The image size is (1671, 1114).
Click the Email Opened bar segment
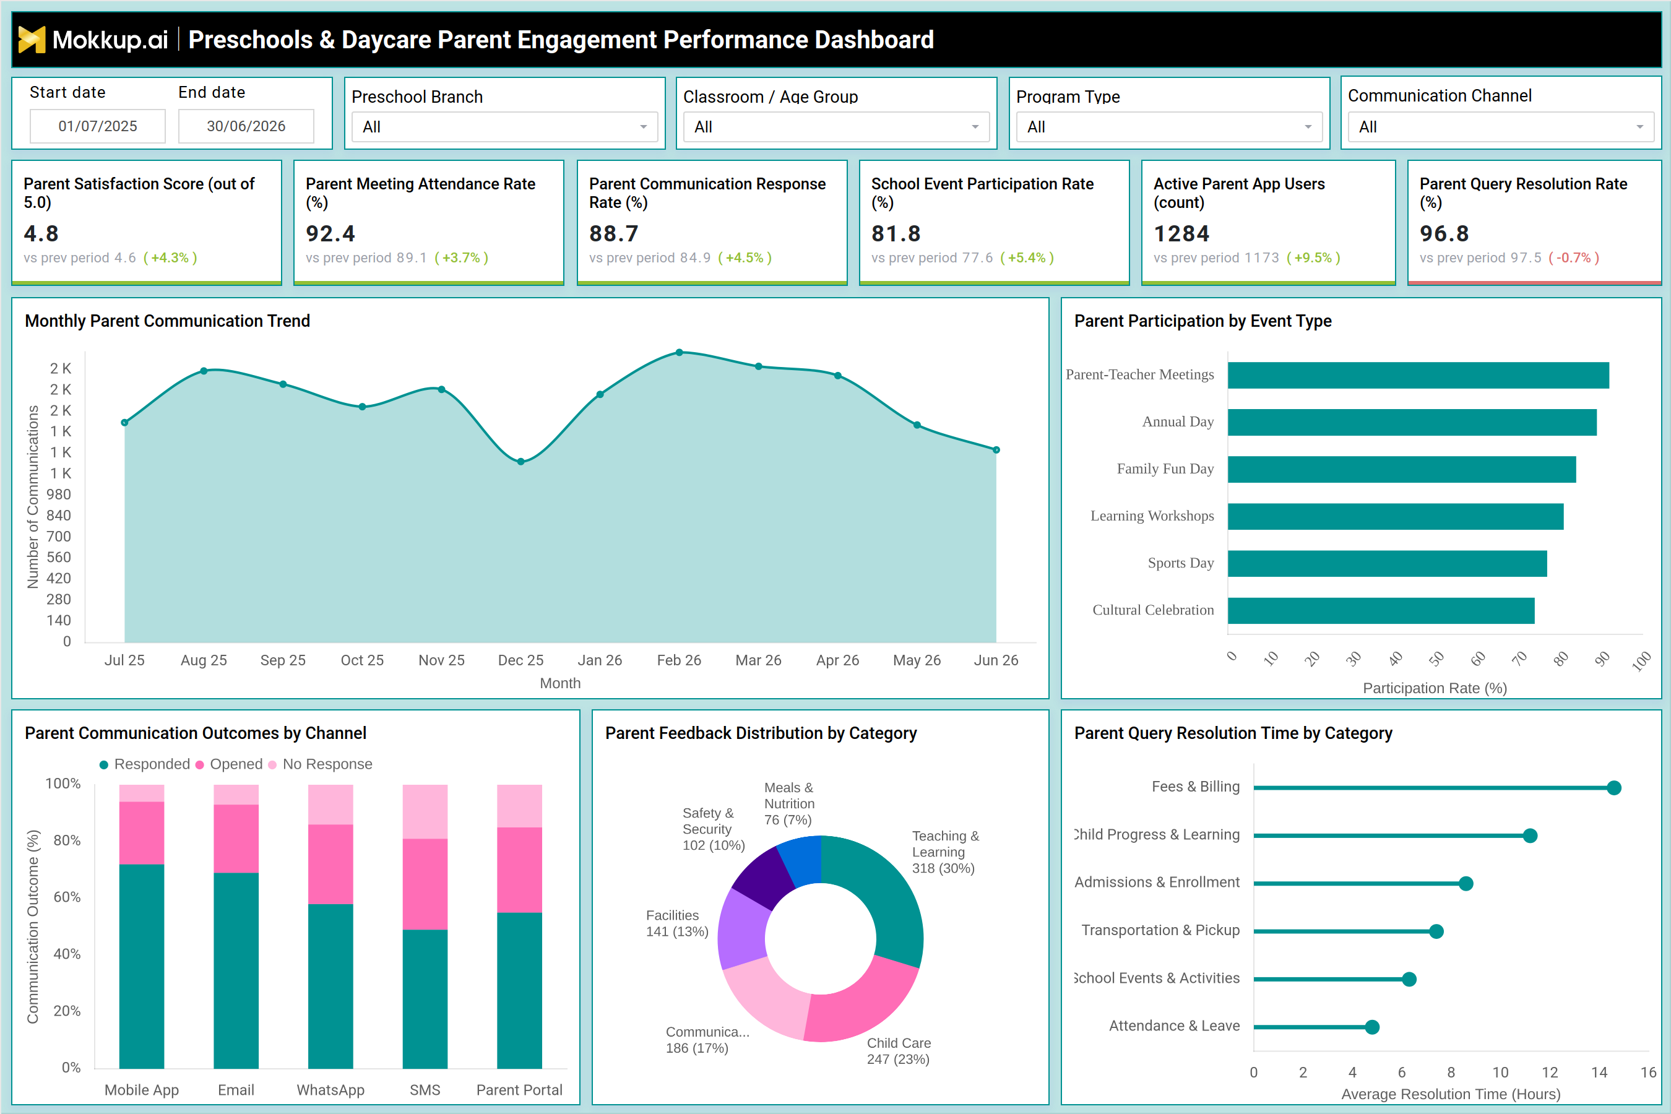236,839
